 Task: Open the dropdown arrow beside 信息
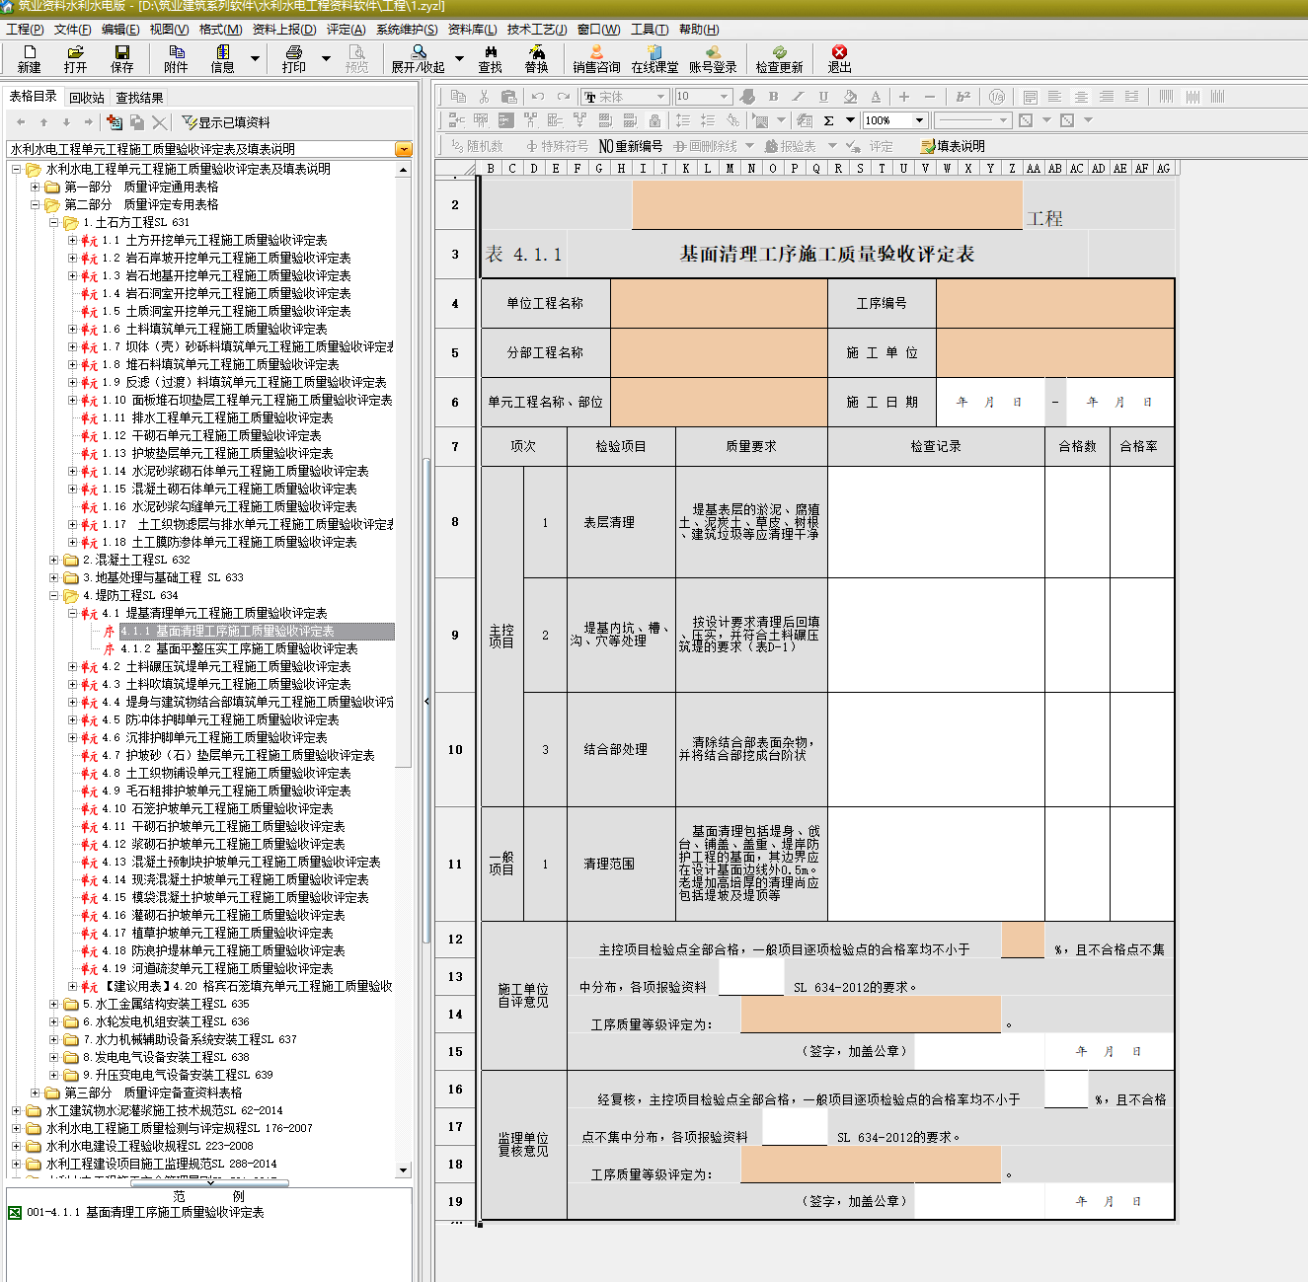coord(255,59)
